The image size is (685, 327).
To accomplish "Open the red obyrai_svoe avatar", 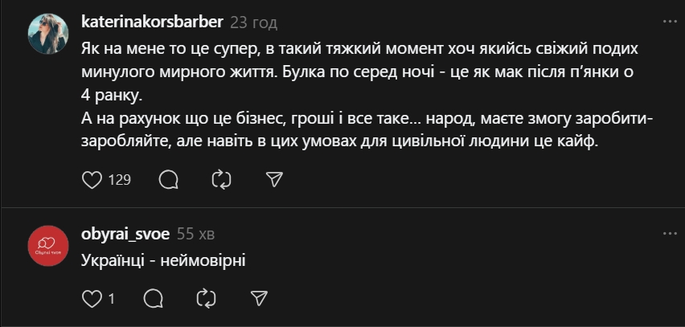I will 48,246.
